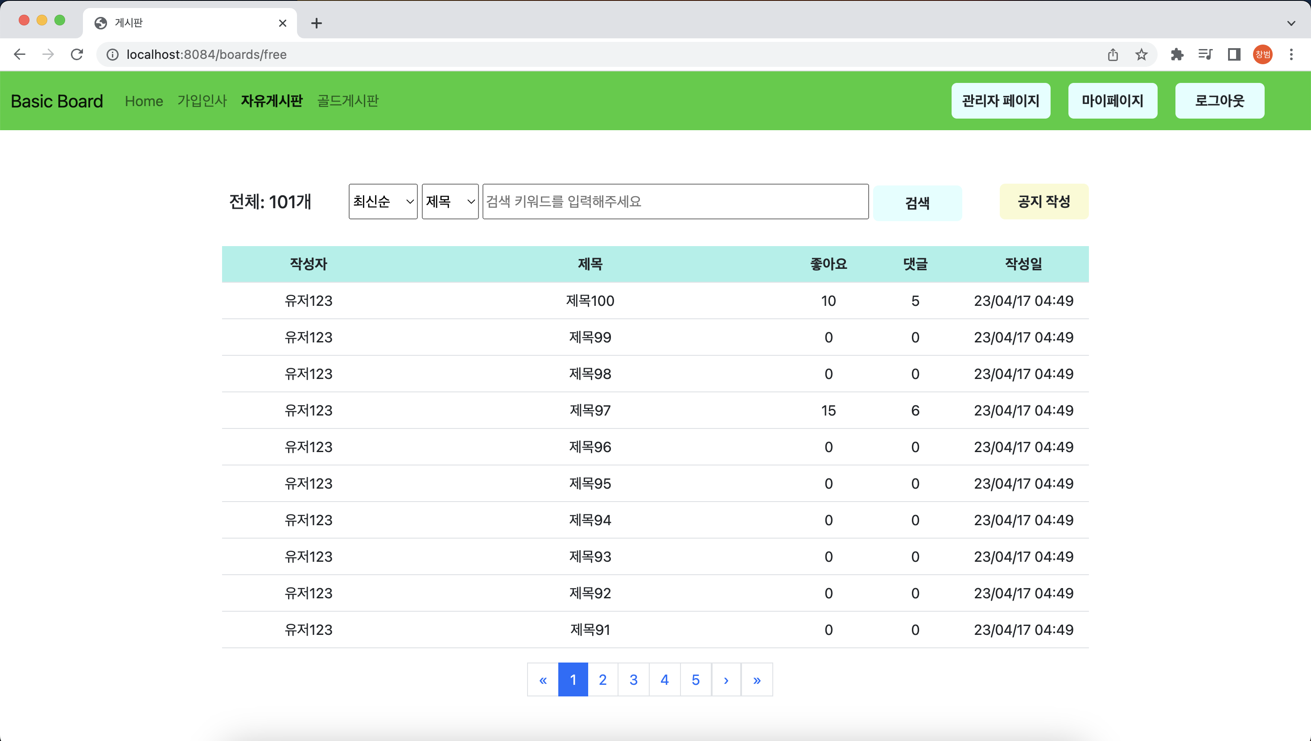
Task: Open a new tab with the plus button
Action: pyautogui.click(x=317, y=23)
